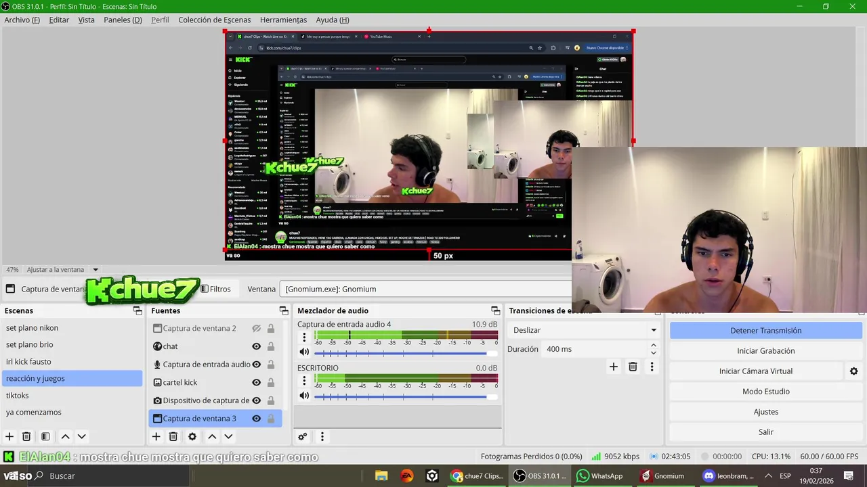Open source properties gear in Fuentes

(x=192, y=437)
